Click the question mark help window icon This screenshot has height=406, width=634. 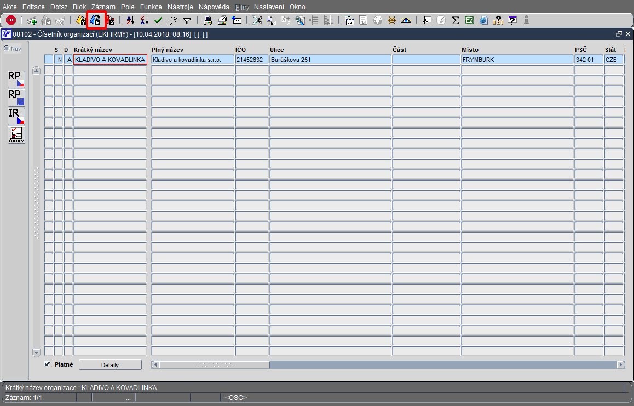[512, 20]
